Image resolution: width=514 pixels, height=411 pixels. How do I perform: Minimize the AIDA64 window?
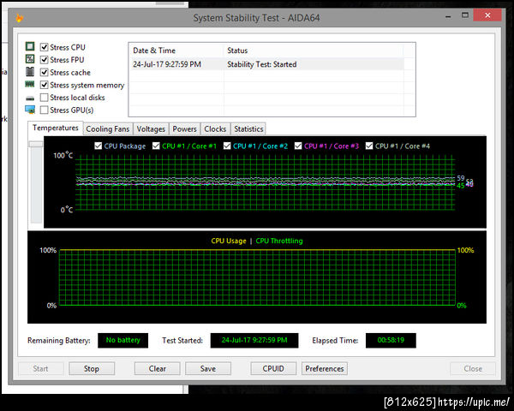[448, 15]
